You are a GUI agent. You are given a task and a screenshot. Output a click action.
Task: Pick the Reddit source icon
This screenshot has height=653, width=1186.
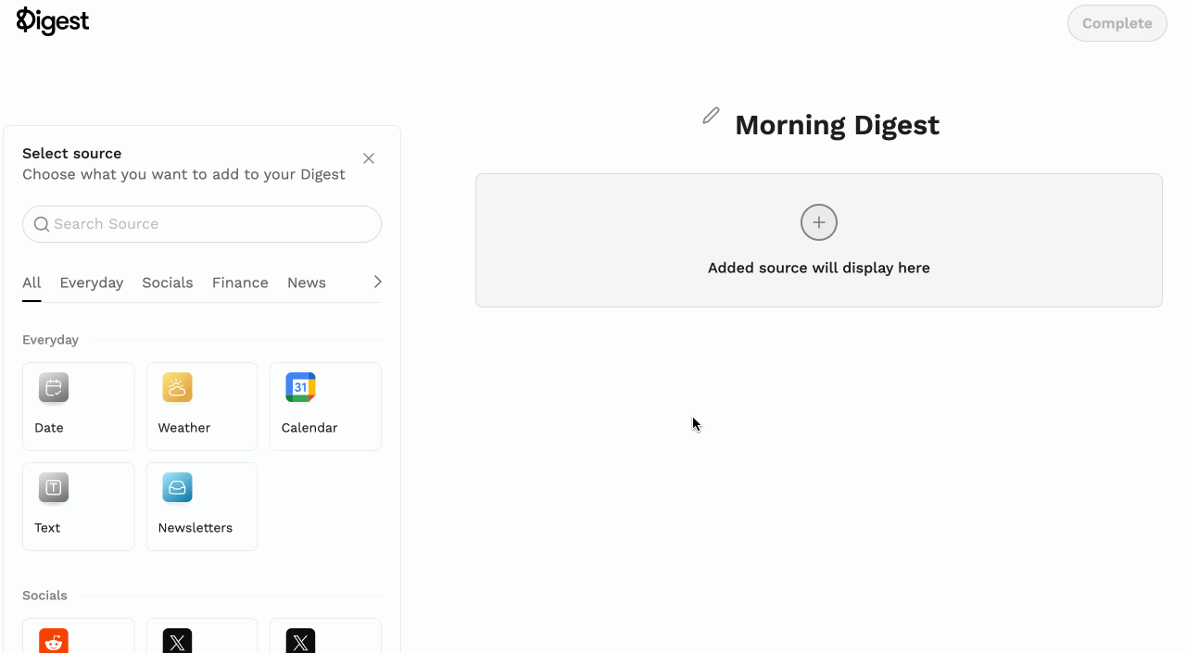point(54,640)
